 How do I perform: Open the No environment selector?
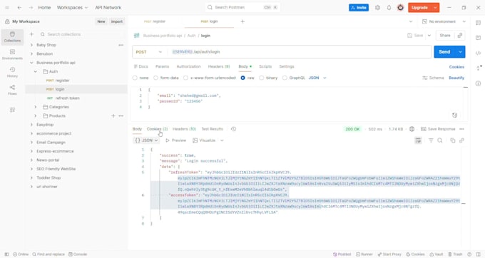tap(444, 21)
